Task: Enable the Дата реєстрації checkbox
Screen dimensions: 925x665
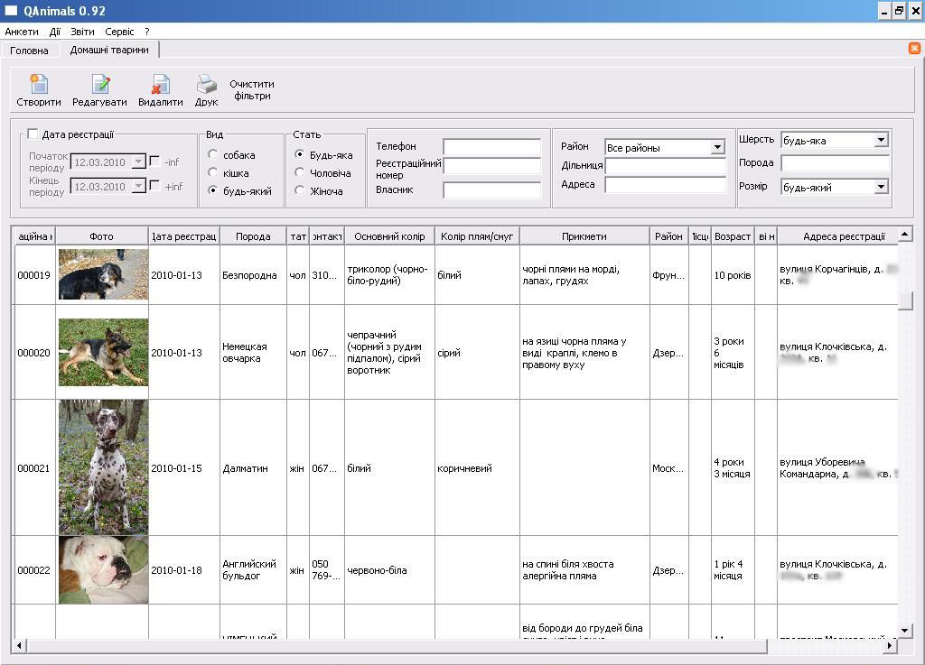Action: (x=33, y=134)
